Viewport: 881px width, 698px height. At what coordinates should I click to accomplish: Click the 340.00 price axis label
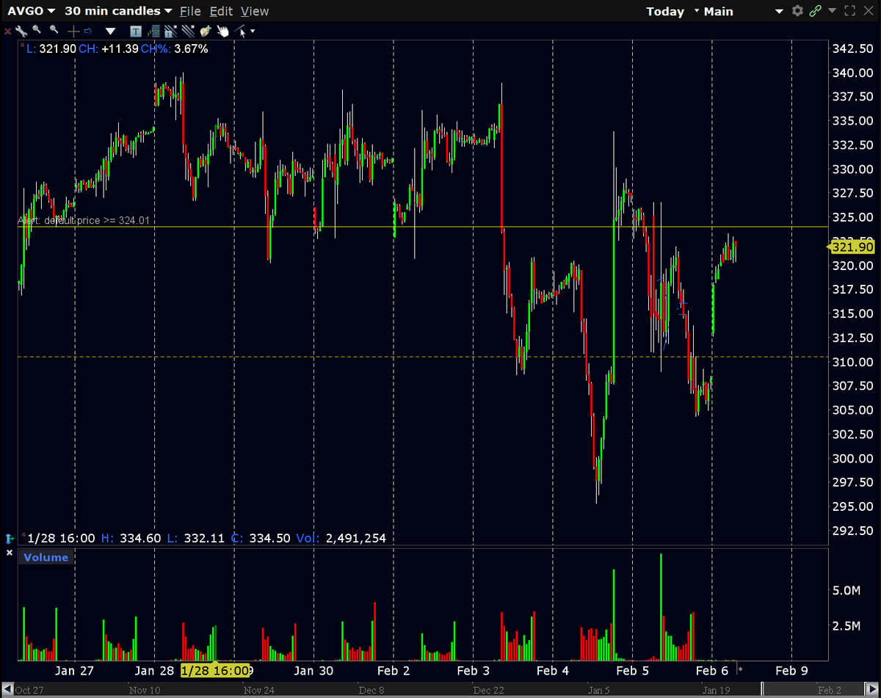852,73
